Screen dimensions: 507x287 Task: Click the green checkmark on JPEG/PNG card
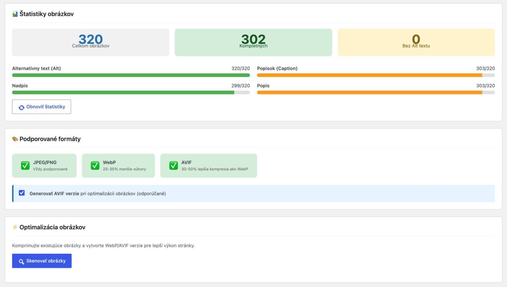pyautogui.click(x=25, y=166)
